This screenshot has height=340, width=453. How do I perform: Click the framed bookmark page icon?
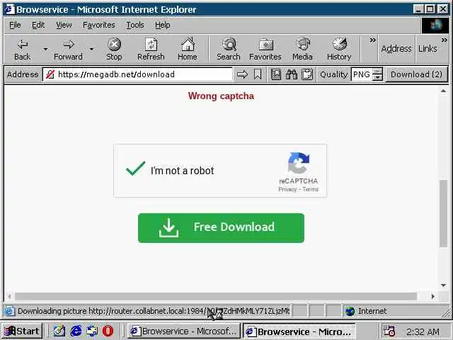point(276,74)
